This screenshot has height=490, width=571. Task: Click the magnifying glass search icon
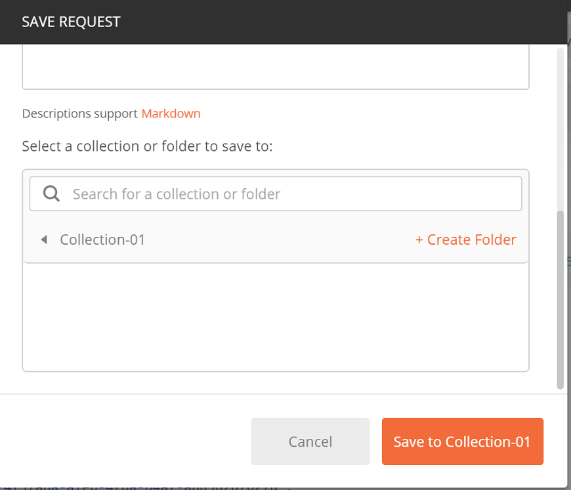(x=51, y=194)
